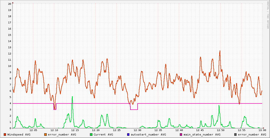Click the 12:25 time axis label
This screenshot has width=270, height=138.
(117, 131)
